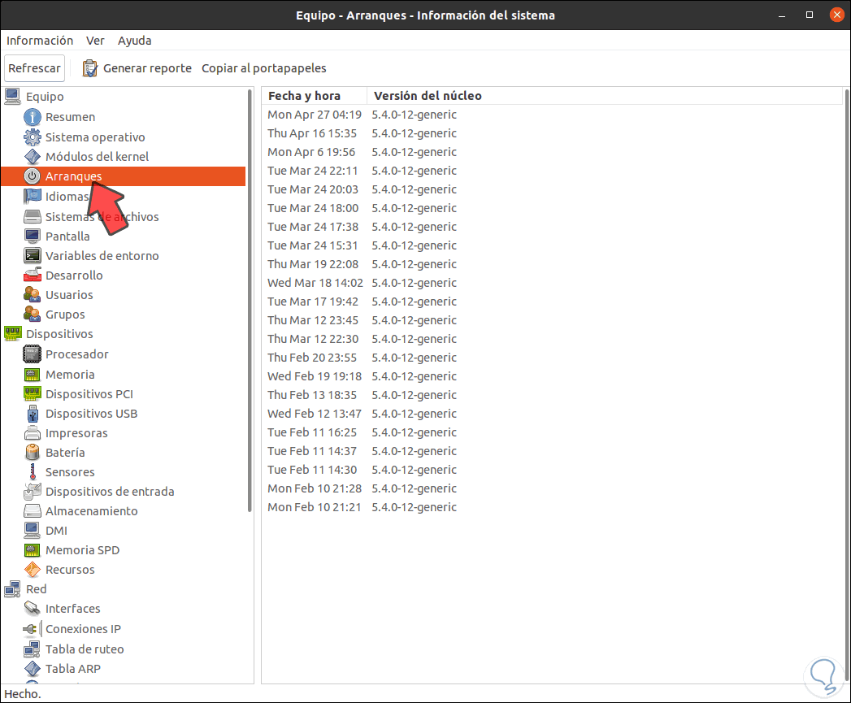
Task: Click Copiar al portapapeles
Action: pyautogui.click(x=264, y=68)
